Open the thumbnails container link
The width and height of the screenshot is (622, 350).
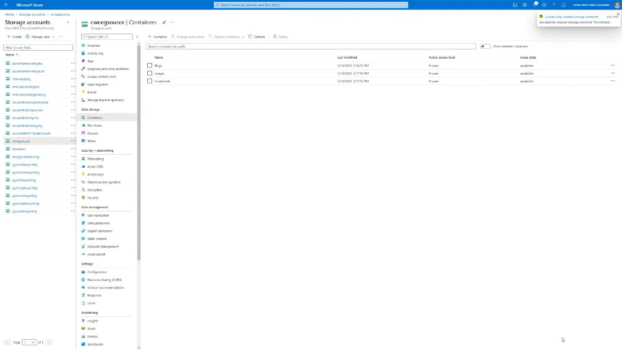click(x=162, y=81)
